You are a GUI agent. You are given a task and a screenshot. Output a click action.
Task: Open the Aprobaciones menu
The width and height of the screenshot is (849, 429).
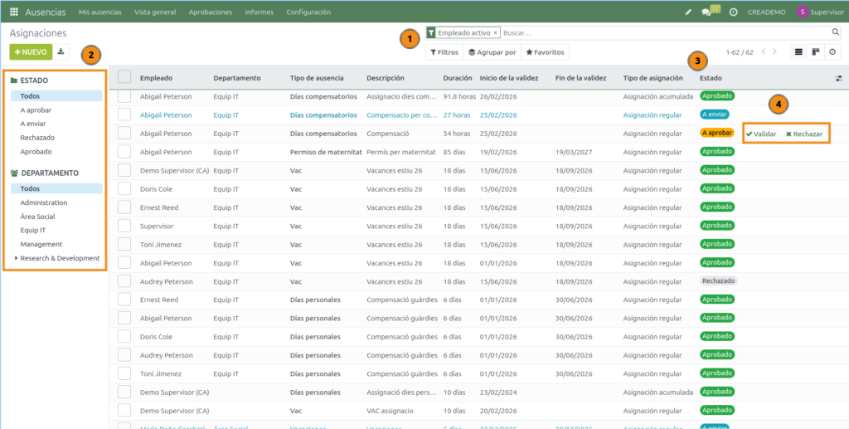point(210,12)
